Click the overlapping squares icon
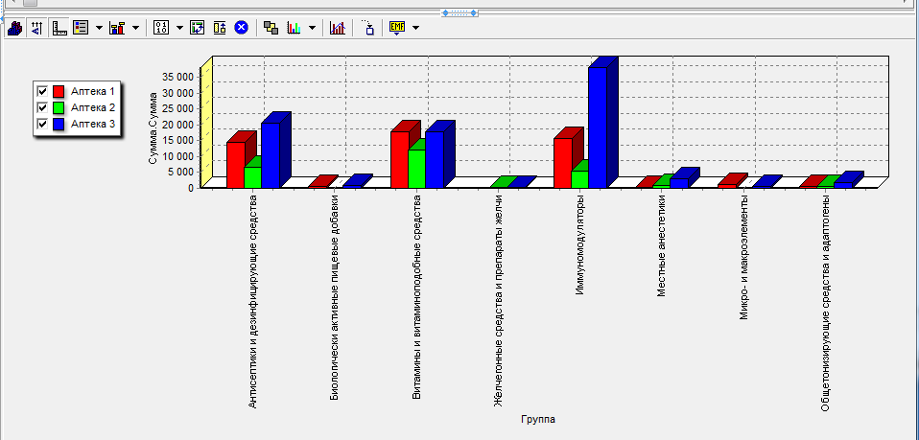Image resolution: width=919 pixels, height=440 pixels. pos(271,28)
